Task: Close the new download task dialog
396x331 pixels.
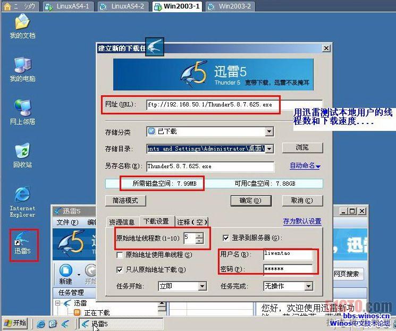Action: [x=326, y=48]
